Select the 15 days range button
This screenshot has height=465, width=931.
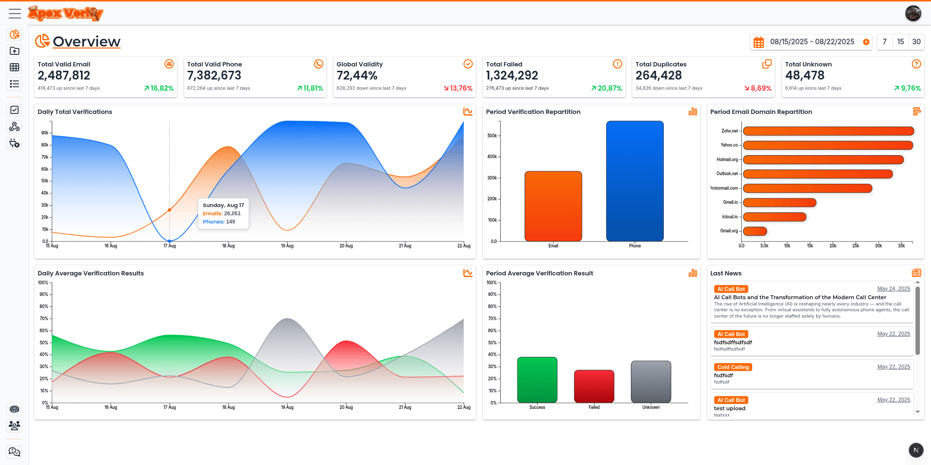tap(900, 42)
